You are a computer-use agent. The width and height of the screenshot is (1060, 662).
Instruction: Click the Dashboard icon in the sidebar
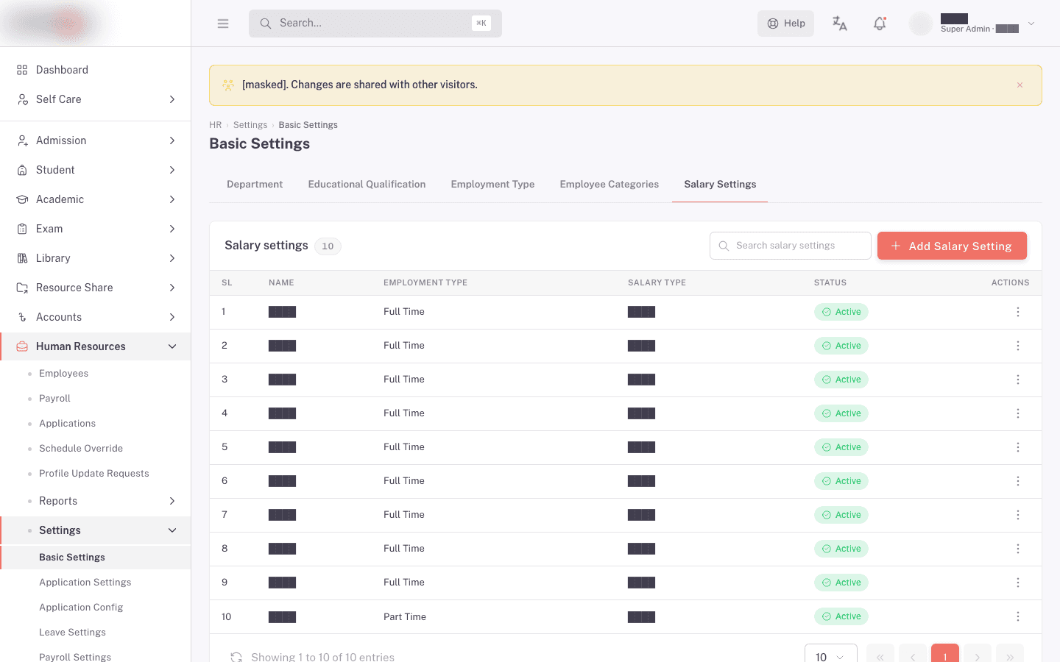tap(22, 70)
